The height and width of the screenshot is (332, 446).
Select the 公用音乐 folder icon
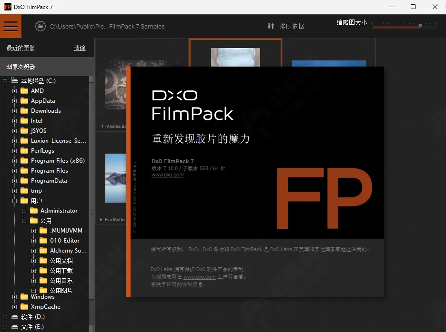(43, 281)
